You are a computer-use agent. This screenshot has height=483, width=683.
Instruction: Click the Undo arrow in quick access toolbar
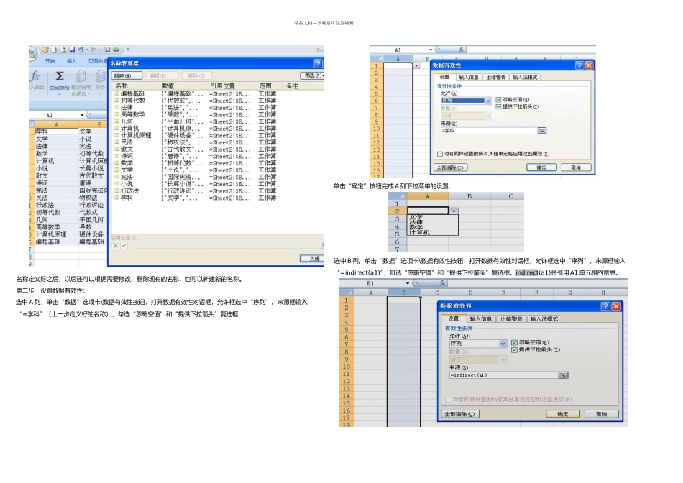(81, 50)
